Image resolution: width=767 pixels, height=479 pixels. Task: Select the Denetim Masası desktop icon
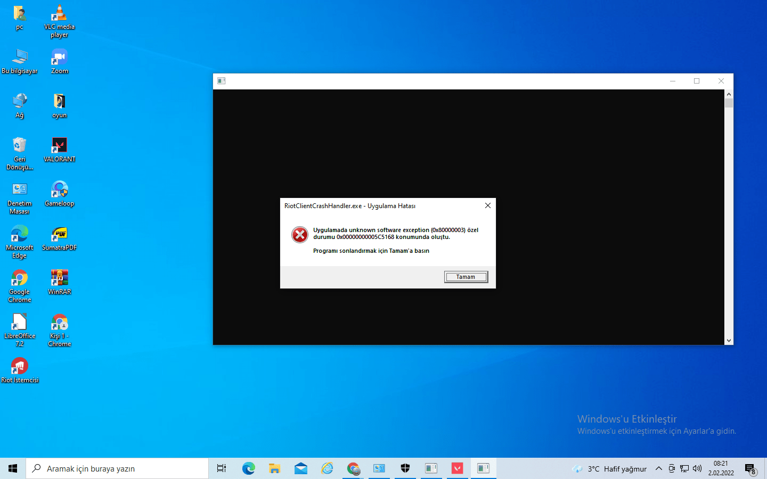(20, 198)
